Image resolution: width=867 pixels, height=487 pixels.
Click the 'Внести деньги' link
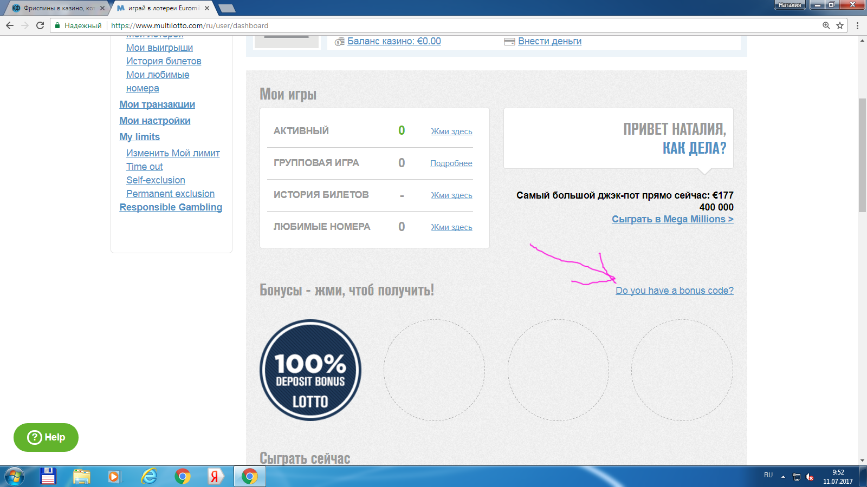click(x=549, y=41)
